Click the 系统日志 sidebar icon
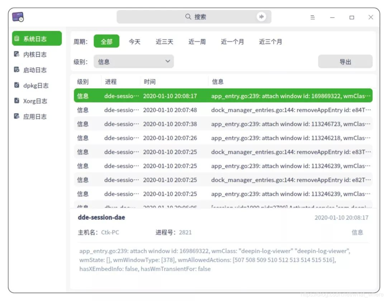The width and height of the screenshot is (387, 301). (x=16, y=38)
